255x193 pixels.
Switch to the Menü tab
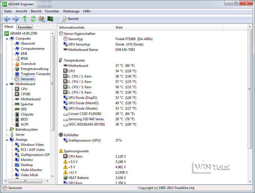pyautogui.click(x=9, y=27)
